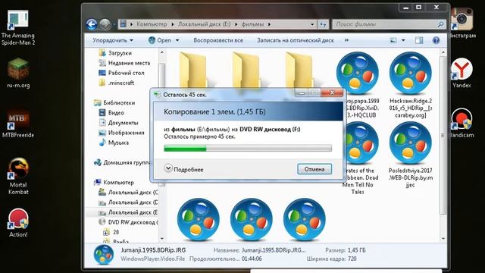Open Explorer help via the question mark icon
Viewport: 485px width, 273px height.
click(436, 40)
